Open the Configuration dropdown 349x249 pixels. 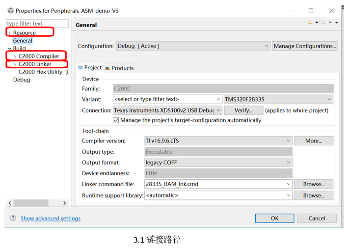click(193, 46)
